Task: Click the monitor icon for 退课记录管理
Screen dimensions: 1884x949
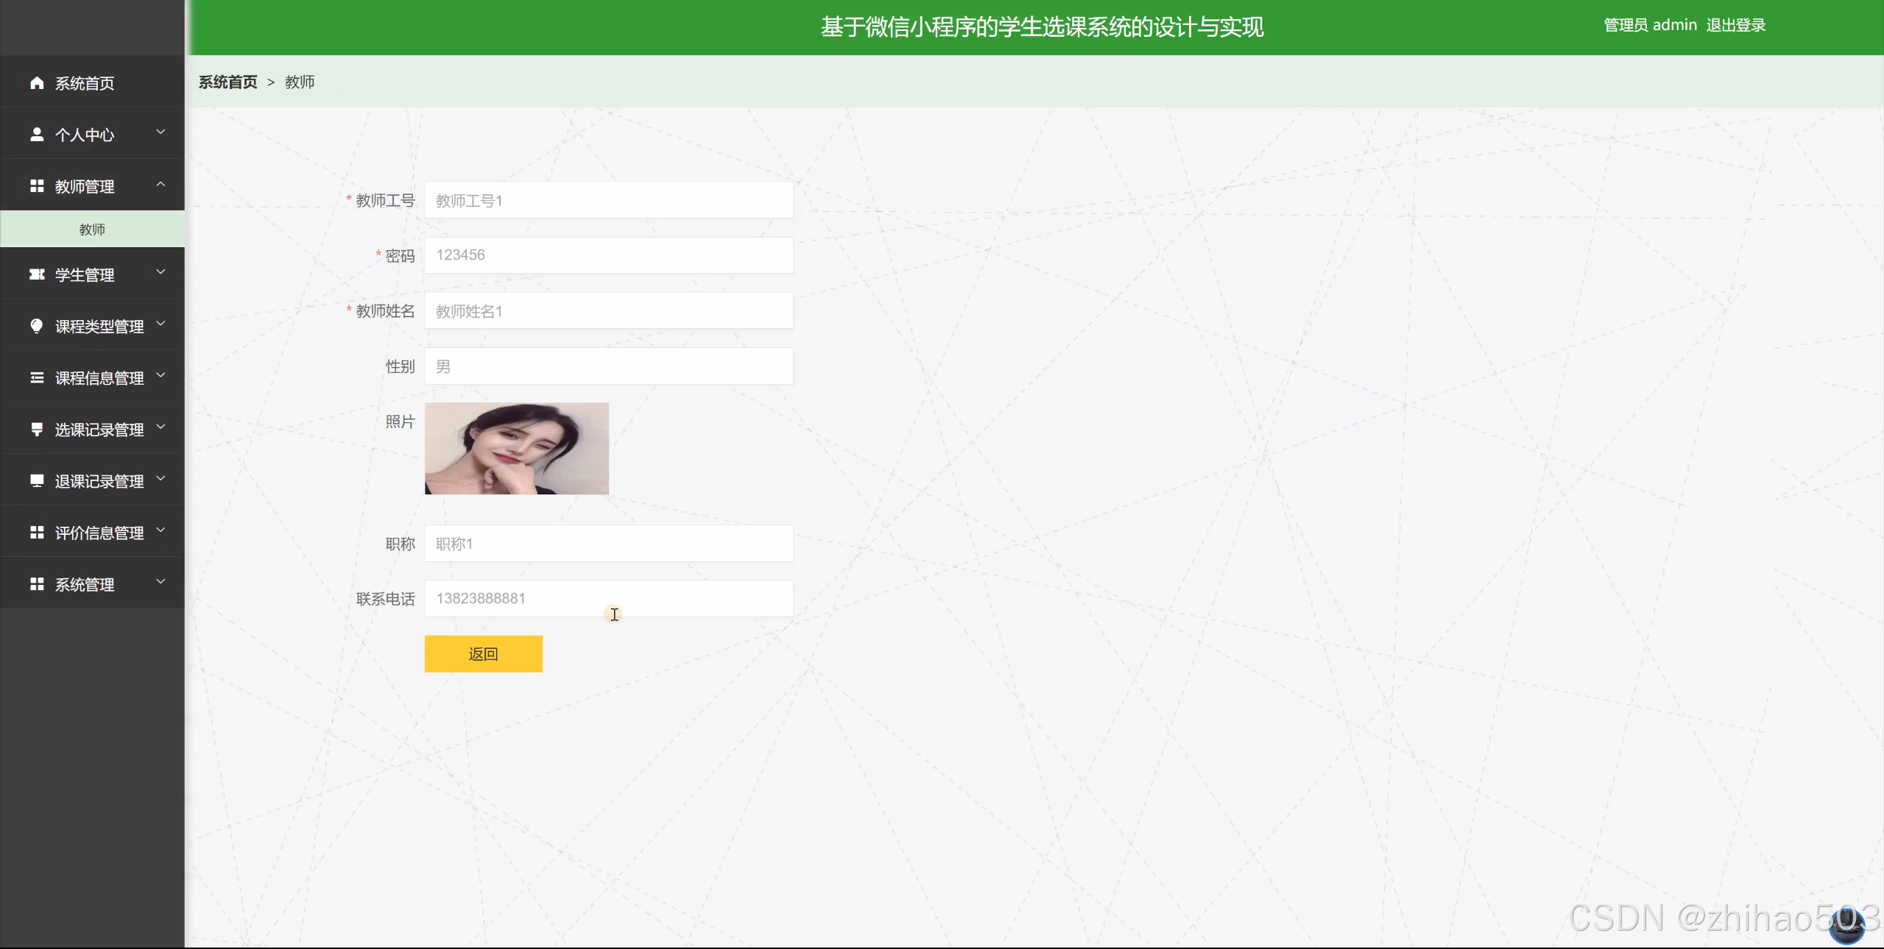Action: pos(37,480)
